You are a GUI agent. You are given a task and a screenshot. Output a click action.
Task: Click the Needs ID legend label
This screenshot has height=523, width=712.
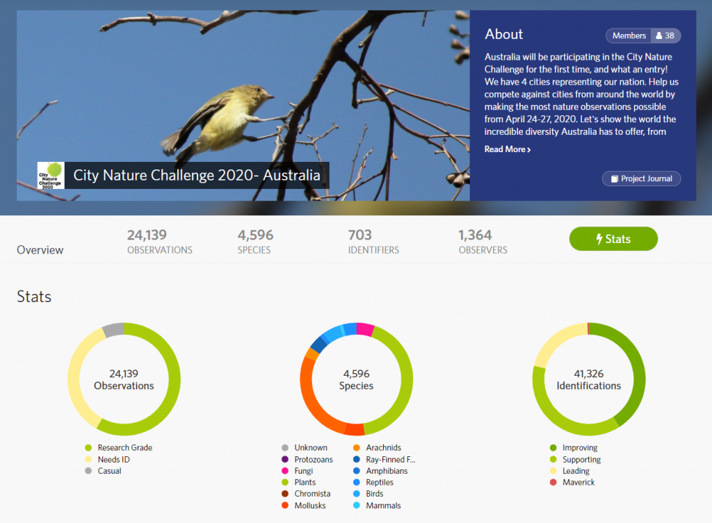[x=113, y=460]
